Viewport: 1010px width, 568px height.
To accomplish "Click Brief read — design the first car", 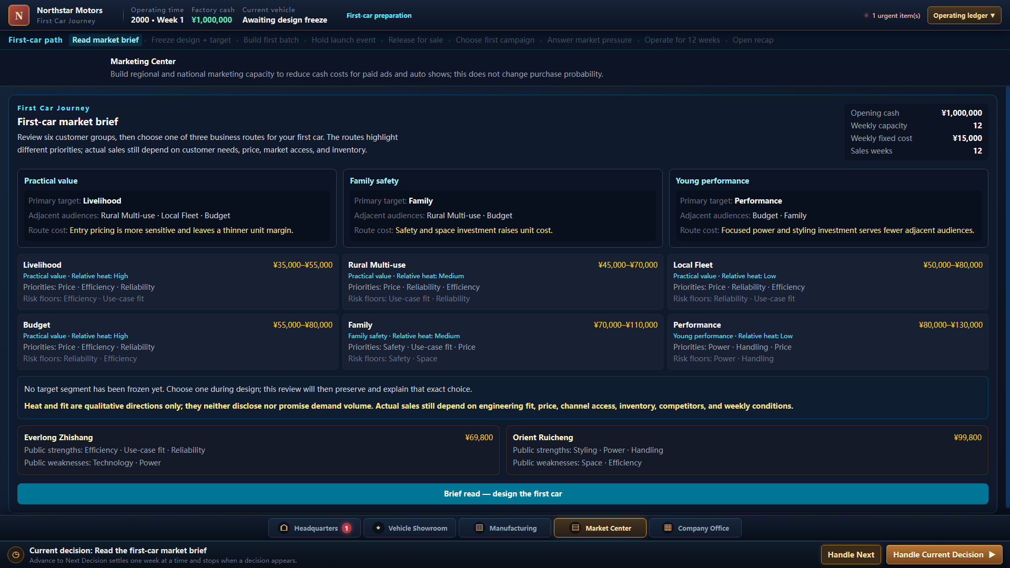I will (502, 494).
